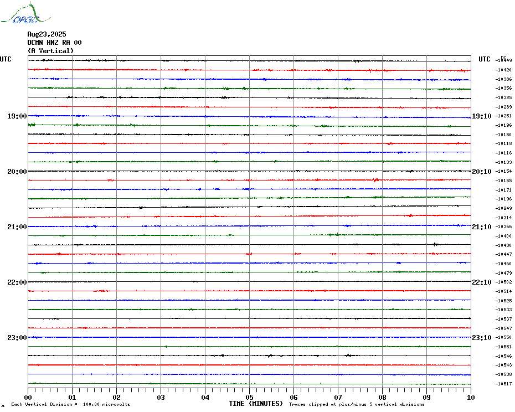This screenshot has height=412, width=515.
Task: Click minute label 07 on time axis
Action: point(338,397)
